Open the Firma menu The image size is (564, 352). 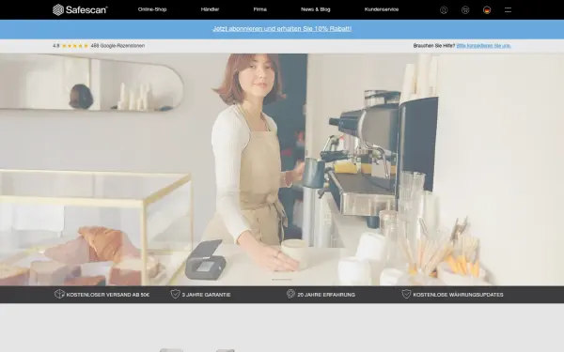pyautogui.click(x=260, y=9)
